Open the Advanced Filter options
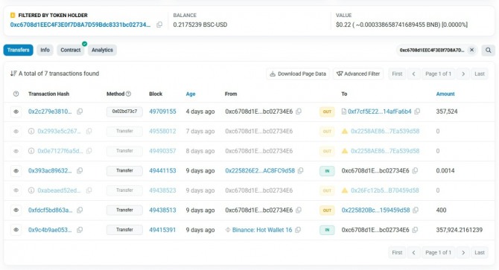This screenshot has width=499, height=270. tap(358, 74)
